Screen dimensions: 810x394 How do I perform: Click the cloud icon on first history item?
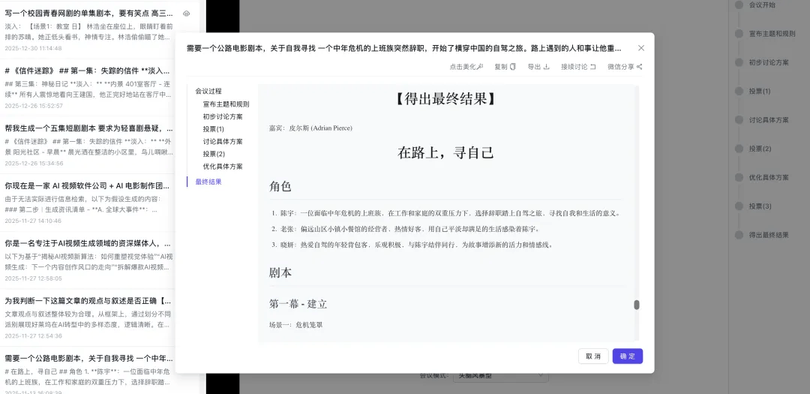click(187, 14)
